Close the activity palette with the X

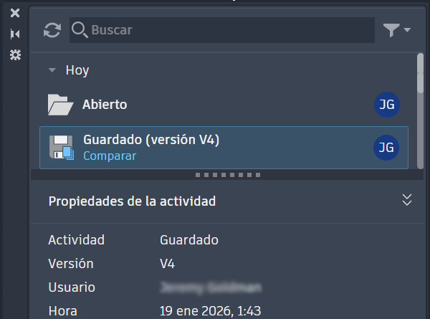tap(15, 13)
